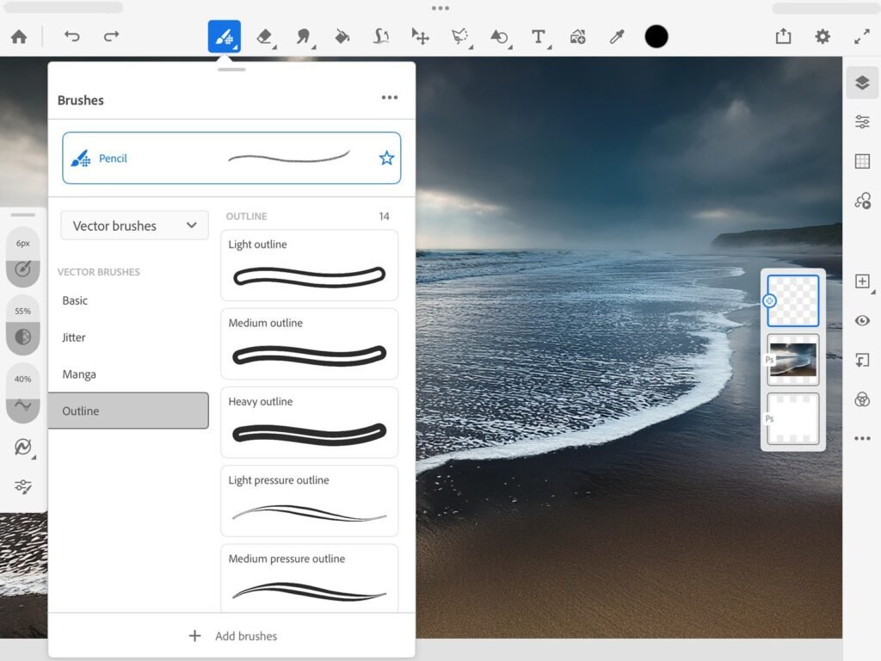Select the Eraser tool
Viewport: 881px width, 661px height.
click(264, 37)
